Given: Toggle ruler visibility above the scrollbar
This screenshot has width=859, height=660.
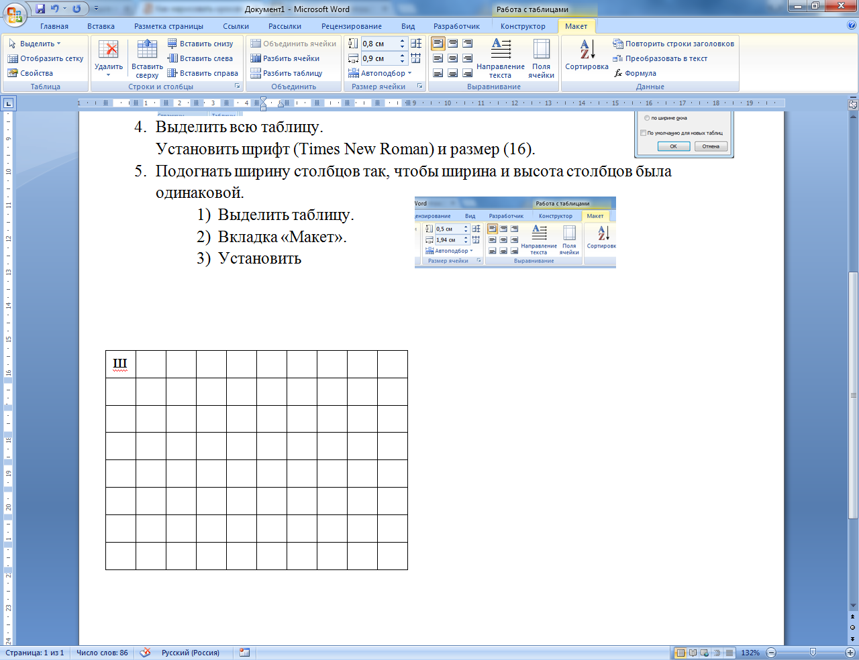Looking at the screenshot, I should click(x=853, y=105).
